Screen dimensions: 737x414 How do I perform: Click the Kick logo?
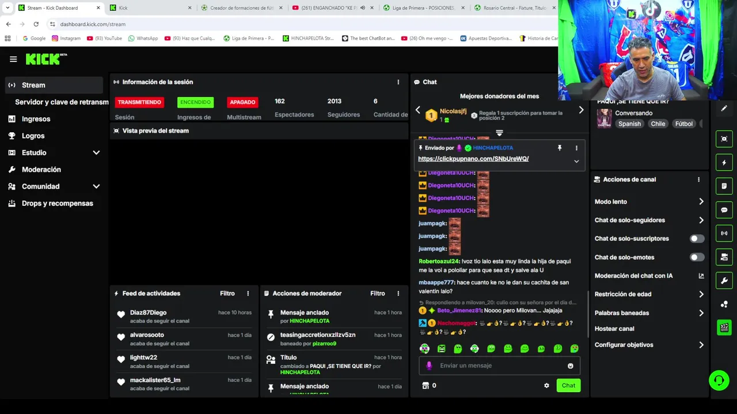tap(46, 59)
